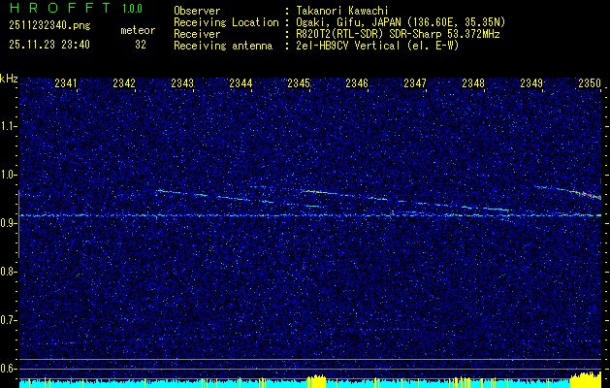Click the 2344 time marker

click(x=241, y=82)
